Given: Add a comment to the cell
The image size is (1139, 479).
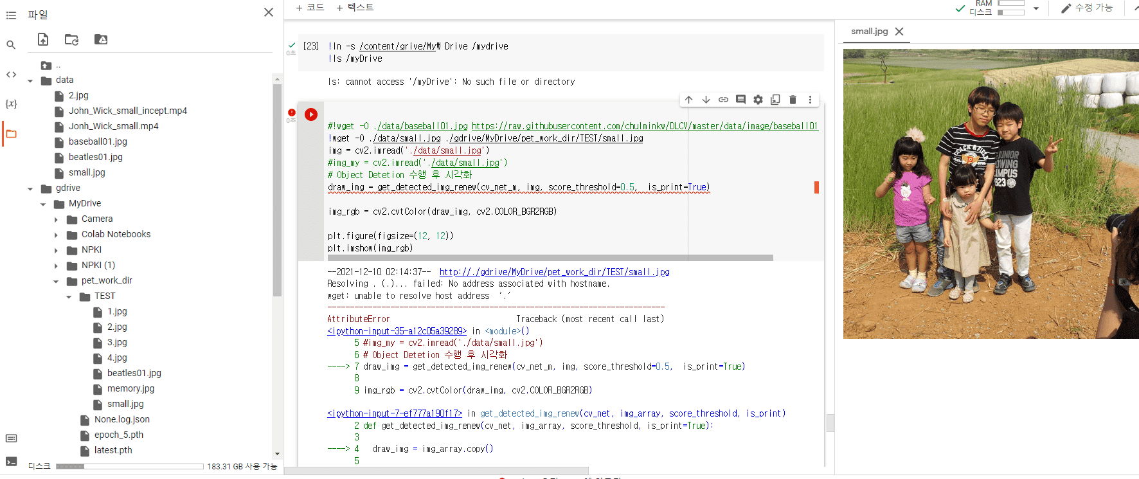Looking at the screenshot, I should pos(740,100).
